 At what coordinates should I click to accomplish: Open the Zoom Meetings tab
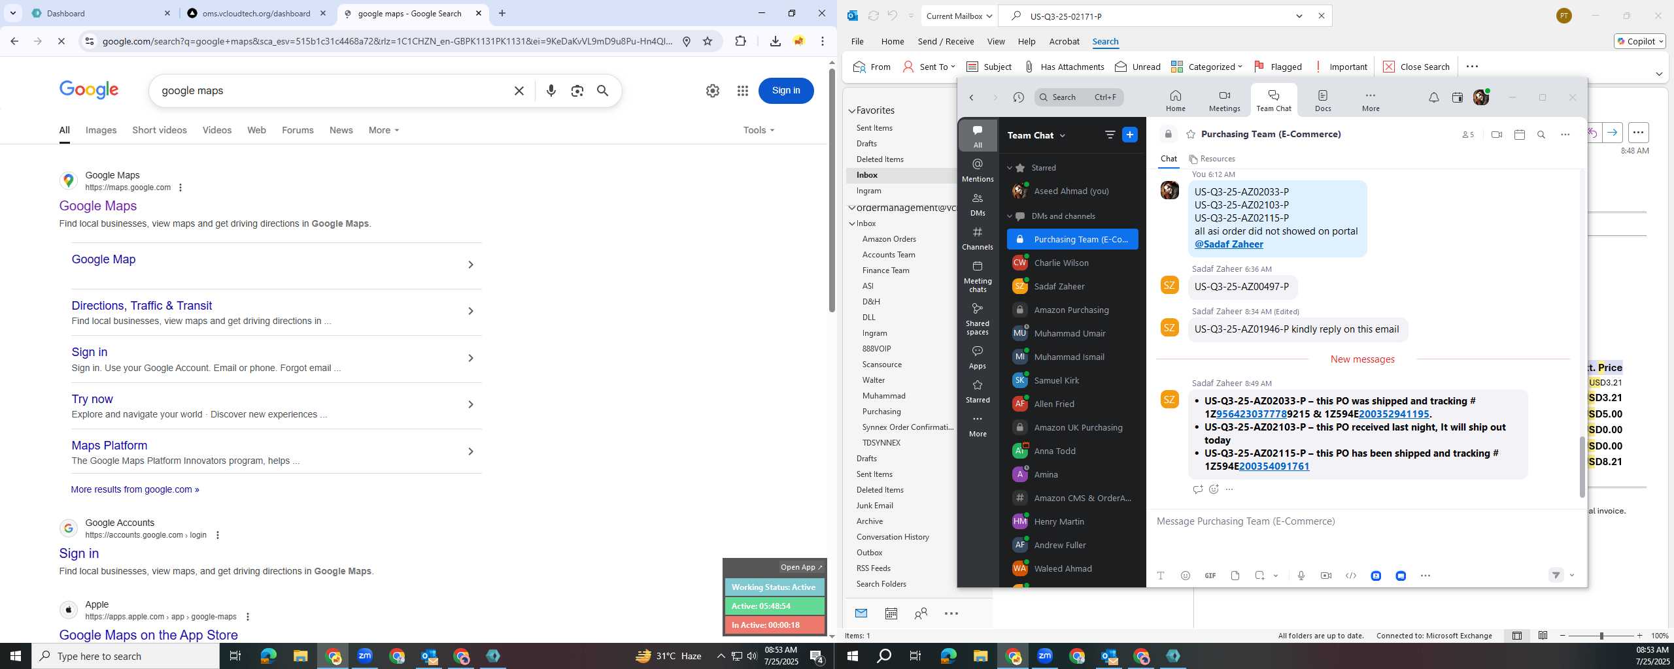[x=1224, y=101]
